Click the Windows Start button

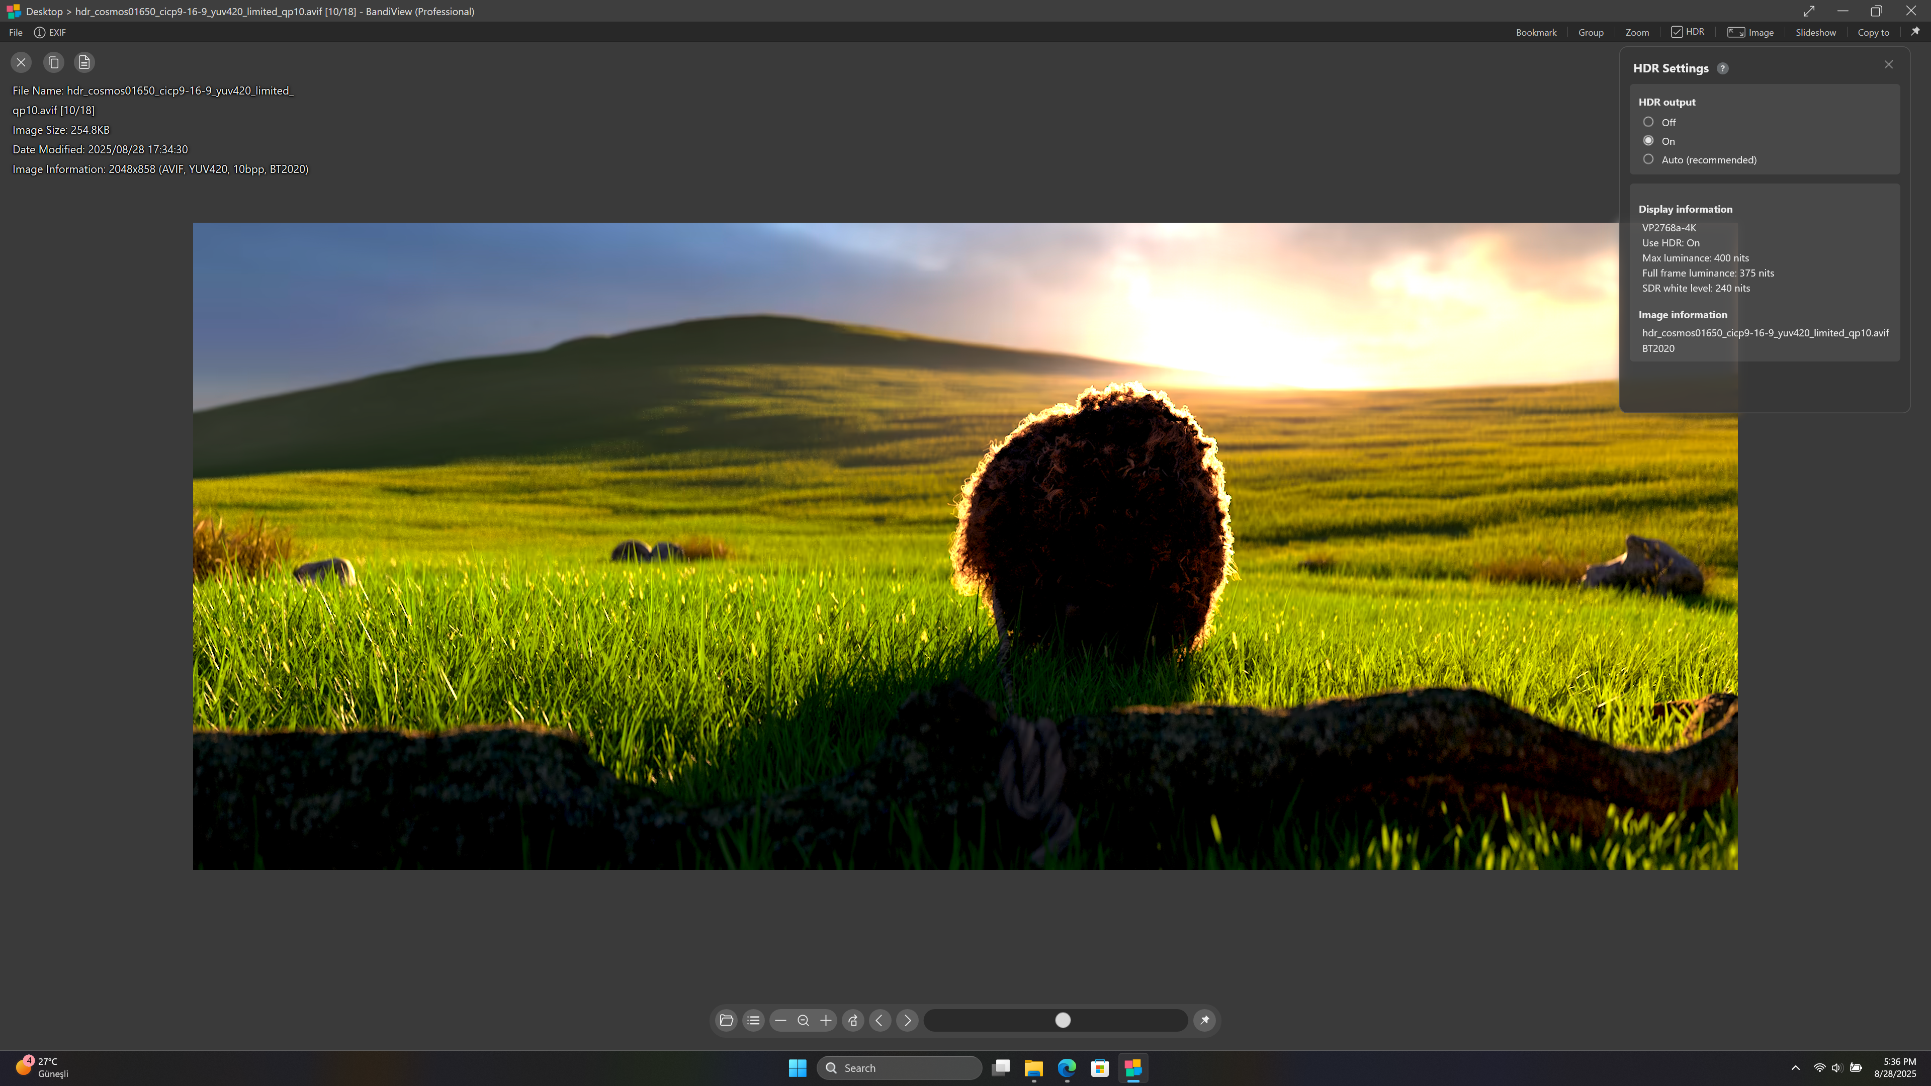click(x=797, y=1068)
